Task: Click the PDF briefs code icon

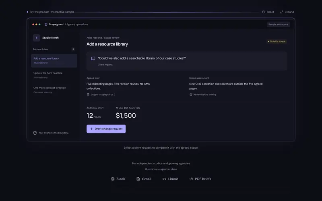Action: 191,179
